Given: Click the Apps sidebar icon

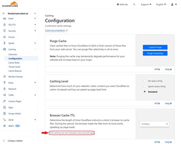Looking at the screenshot, I should [x=5, y=107].
